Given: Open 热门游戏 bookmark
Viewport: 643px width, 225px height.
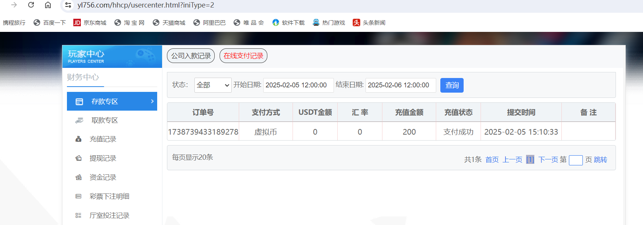Looking at the screenshot, I should [x=329, y=22].
